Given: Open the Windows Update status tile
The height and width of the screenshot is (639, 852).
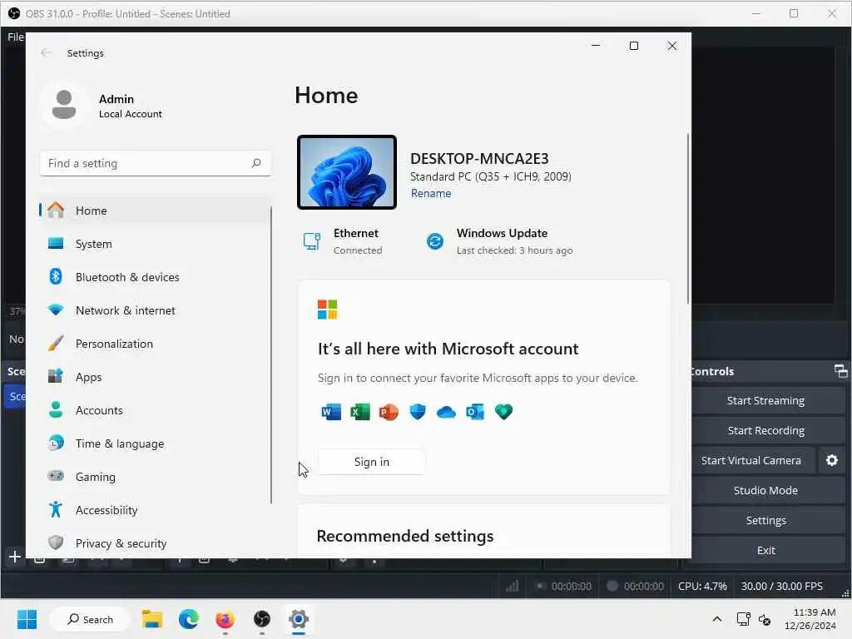Looking at the screenshot, I should [x=500, y=241].
